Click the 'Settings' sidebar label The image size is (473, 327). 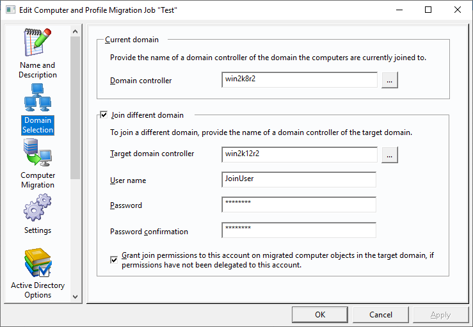38,230
